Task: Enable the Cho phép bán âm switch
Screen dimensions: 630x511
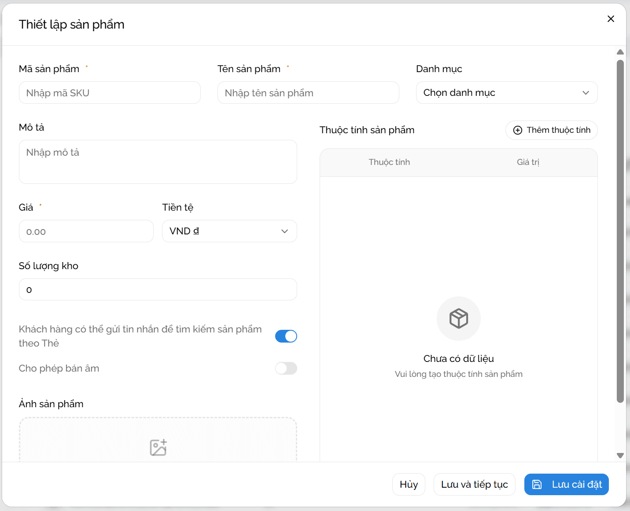Action: coord(286,369)
